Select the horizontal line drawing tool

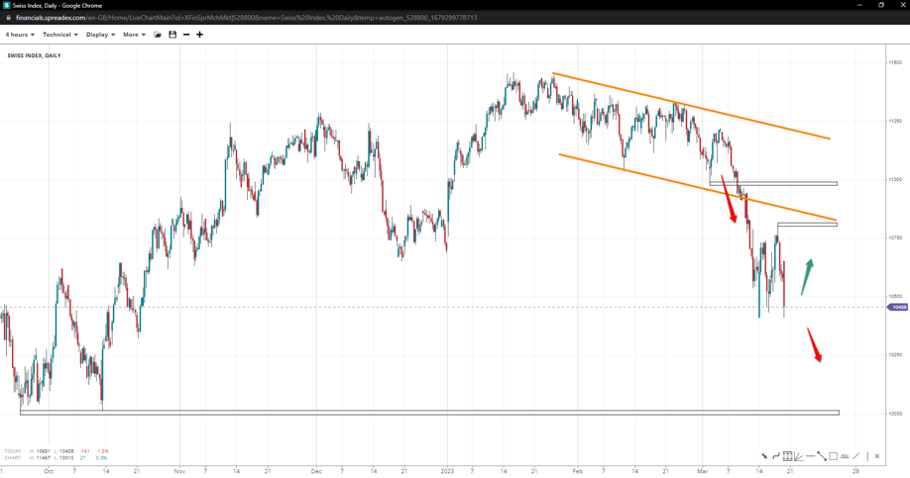coord(810,456)
